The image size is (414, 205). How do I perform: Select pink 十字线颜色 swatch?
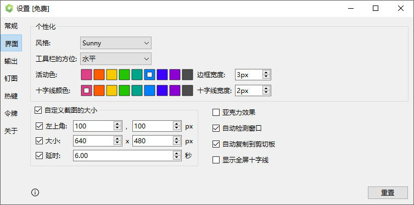pyautogui.click(x=86, y=91)
